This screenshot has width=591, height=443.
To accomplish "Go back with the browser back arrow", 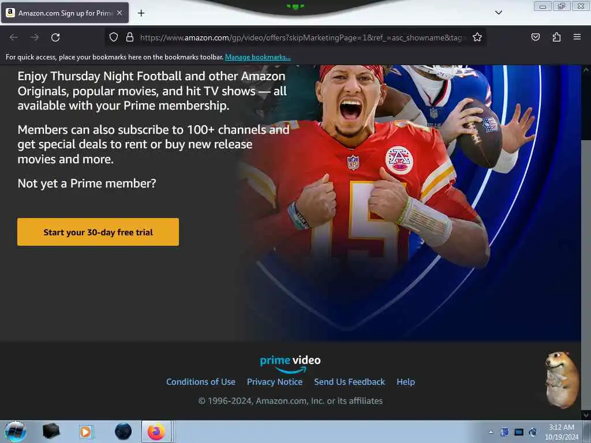I will (14, 37).
